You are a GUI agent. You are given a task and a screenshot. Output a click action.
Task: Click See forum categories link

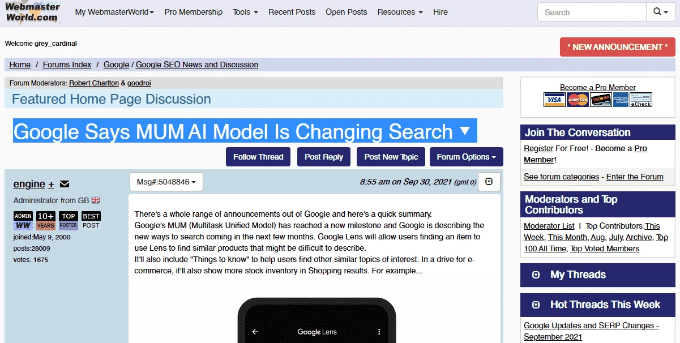pyautogui.click(x=561, y=177)
